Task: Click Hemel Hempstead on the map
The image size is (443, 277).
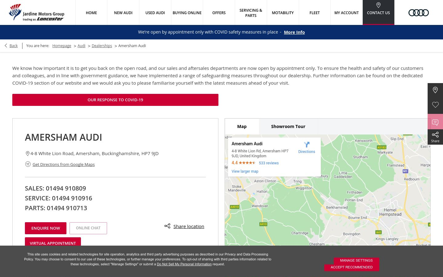Action: (x=390, y=212)
